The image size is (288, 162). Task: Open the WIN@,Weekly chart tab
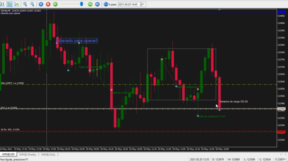tap(28, 154)
